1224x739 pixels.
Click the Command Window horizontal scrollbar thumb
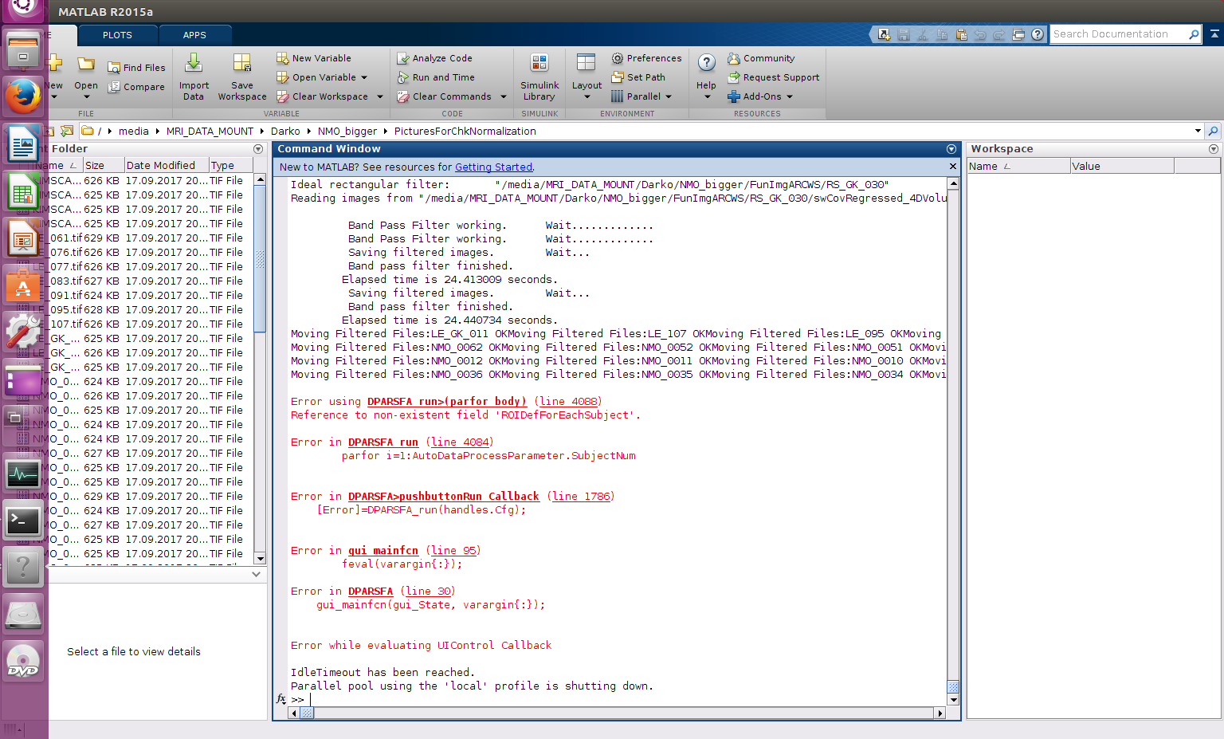[307, 713]
